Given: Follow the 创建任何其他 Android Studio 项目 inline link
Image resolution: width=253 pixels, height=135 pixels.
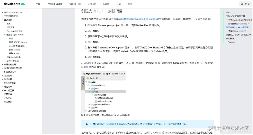Looking at the screenshot, I should click(139, 19).
